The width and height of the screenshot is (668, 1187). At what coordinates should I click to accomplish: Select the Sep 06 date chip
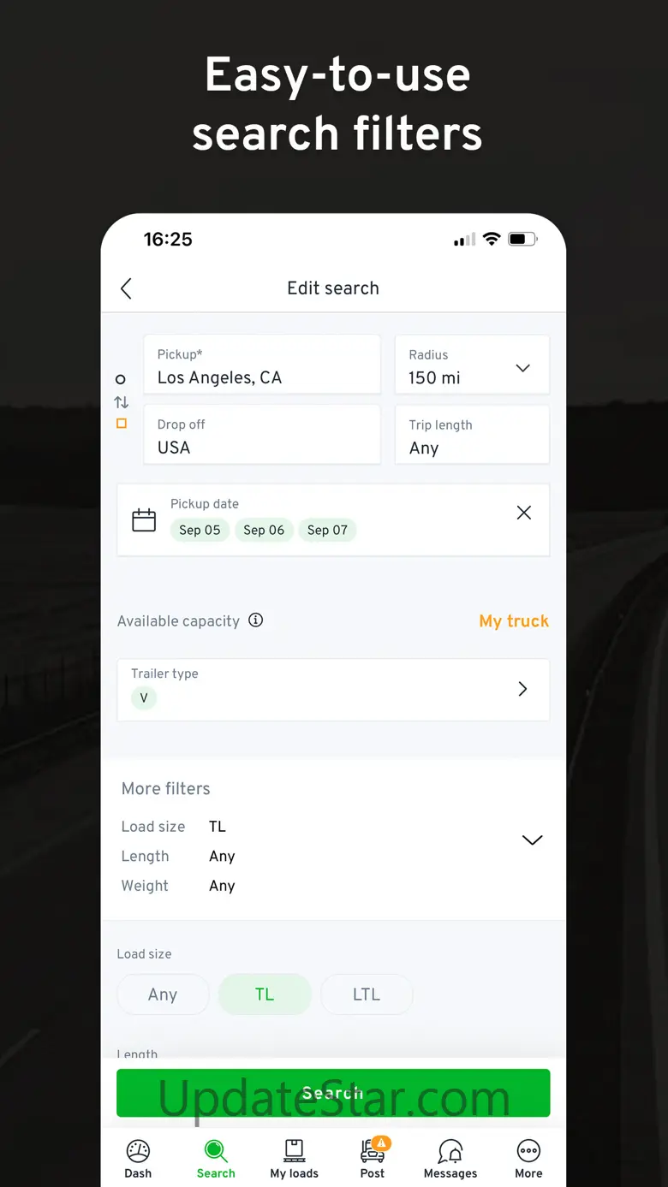coord(264,530)
